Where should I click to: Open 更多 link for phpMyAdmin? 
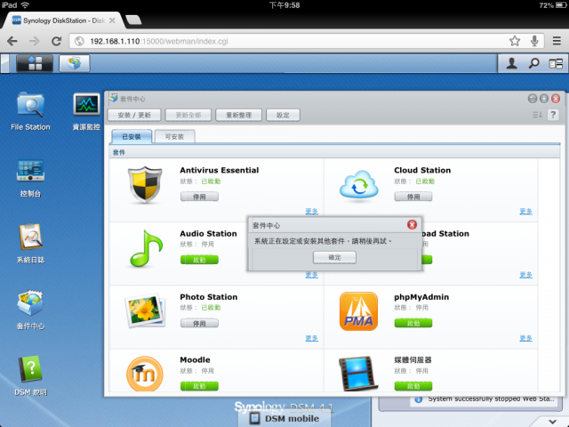(x=525, y=338)
